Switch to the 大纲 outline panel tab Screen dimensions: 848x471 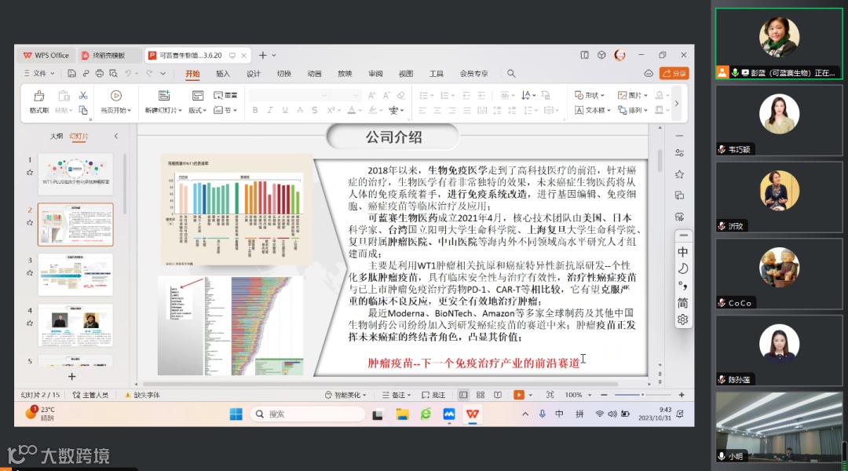coord(57,137)
